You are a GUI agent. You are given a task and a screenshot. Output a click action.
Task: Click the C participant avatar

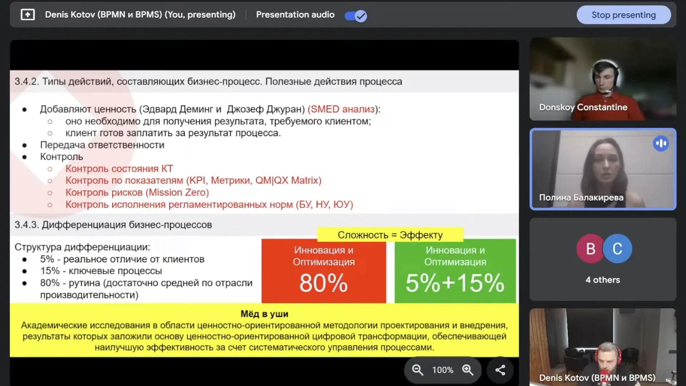pyautogui.click(x=617, y=248)
